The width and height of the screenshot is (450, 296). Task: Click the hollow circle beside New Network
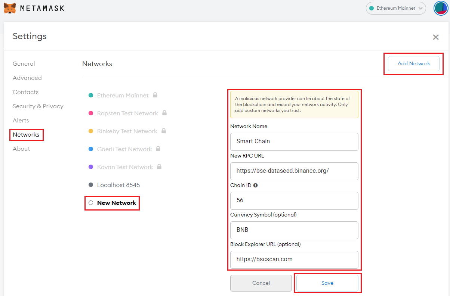click(x=91, y=203)
